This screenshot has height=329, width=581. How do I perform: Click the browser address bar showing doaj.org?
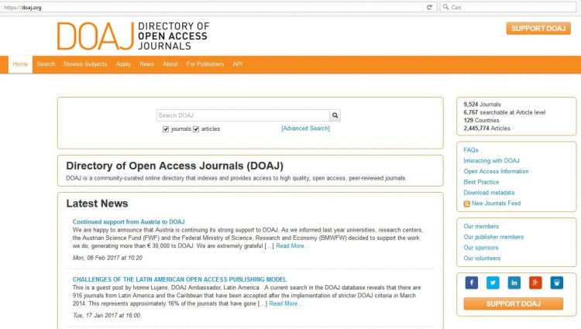(x=211, y=7)
